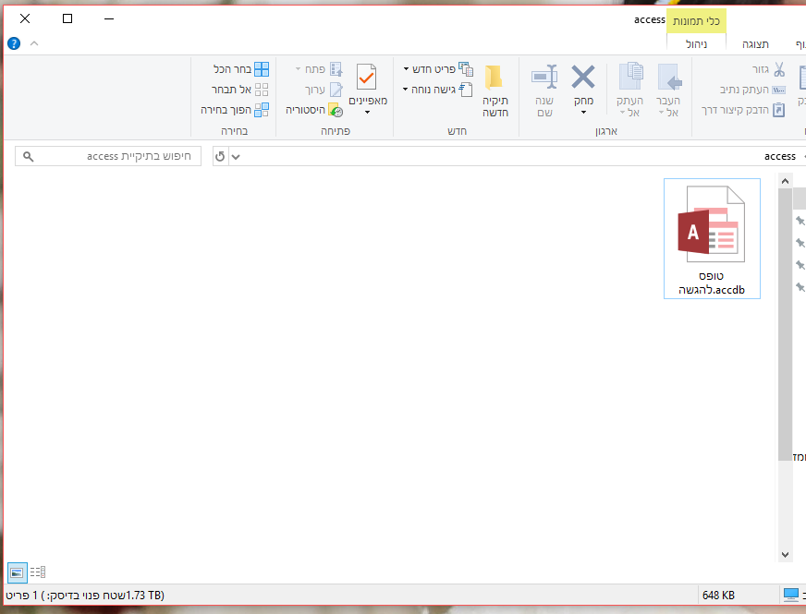This screenshot has height=614, width=806.
Task: Click Paste shortcut (הדבק קיצור דרך)
Action: click(x=743, y=109)
